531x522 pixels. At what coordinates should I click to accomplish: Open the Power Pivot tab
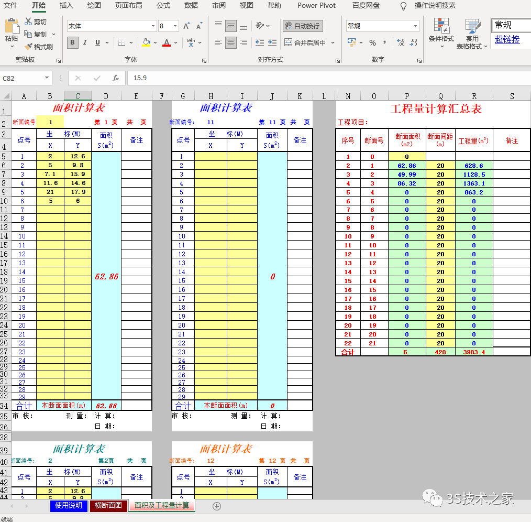click(x=316, y=5)
